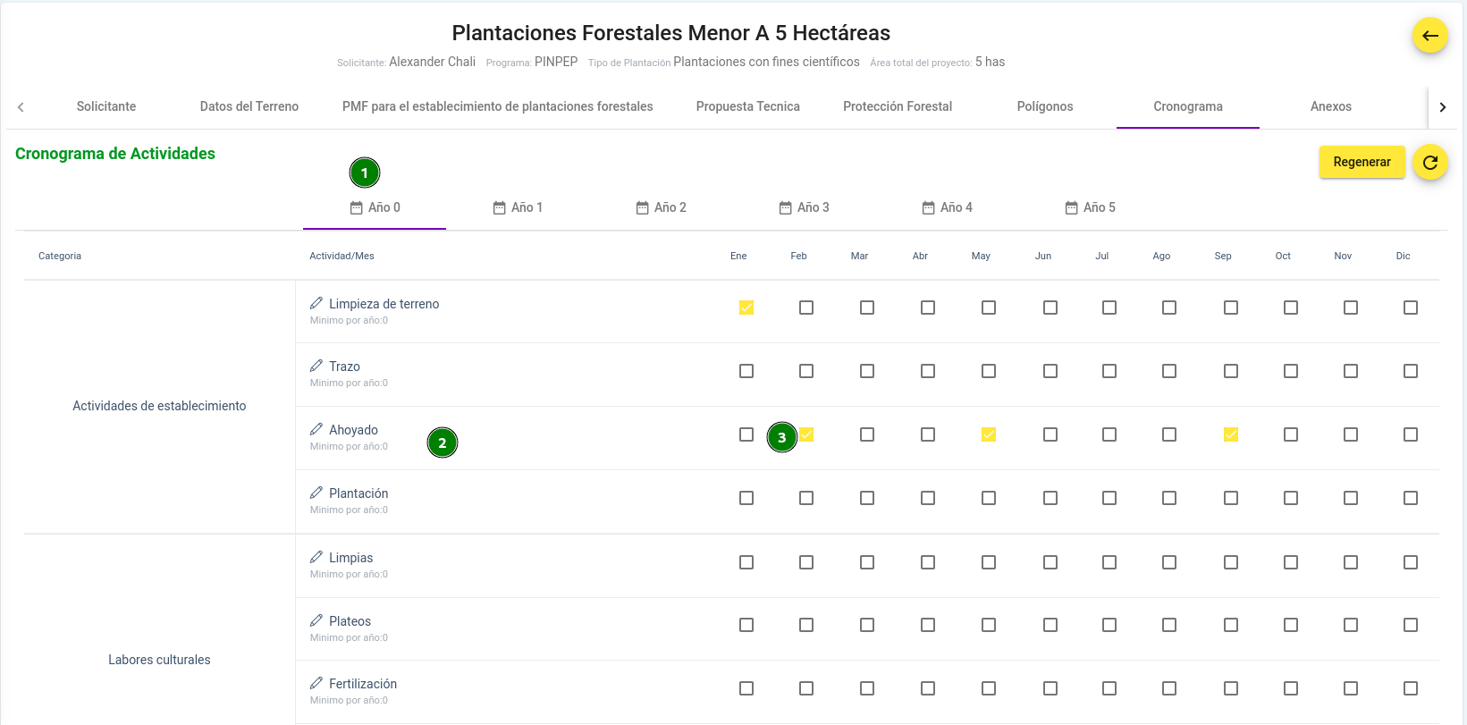Check Trazo for Mar
The width and height of the screenshot is (1467, 725).
[x=867, y=371]
